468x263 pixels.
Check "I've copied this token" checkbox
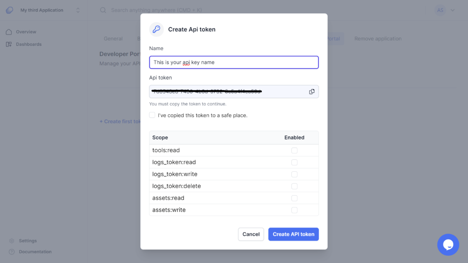(152, 115)
